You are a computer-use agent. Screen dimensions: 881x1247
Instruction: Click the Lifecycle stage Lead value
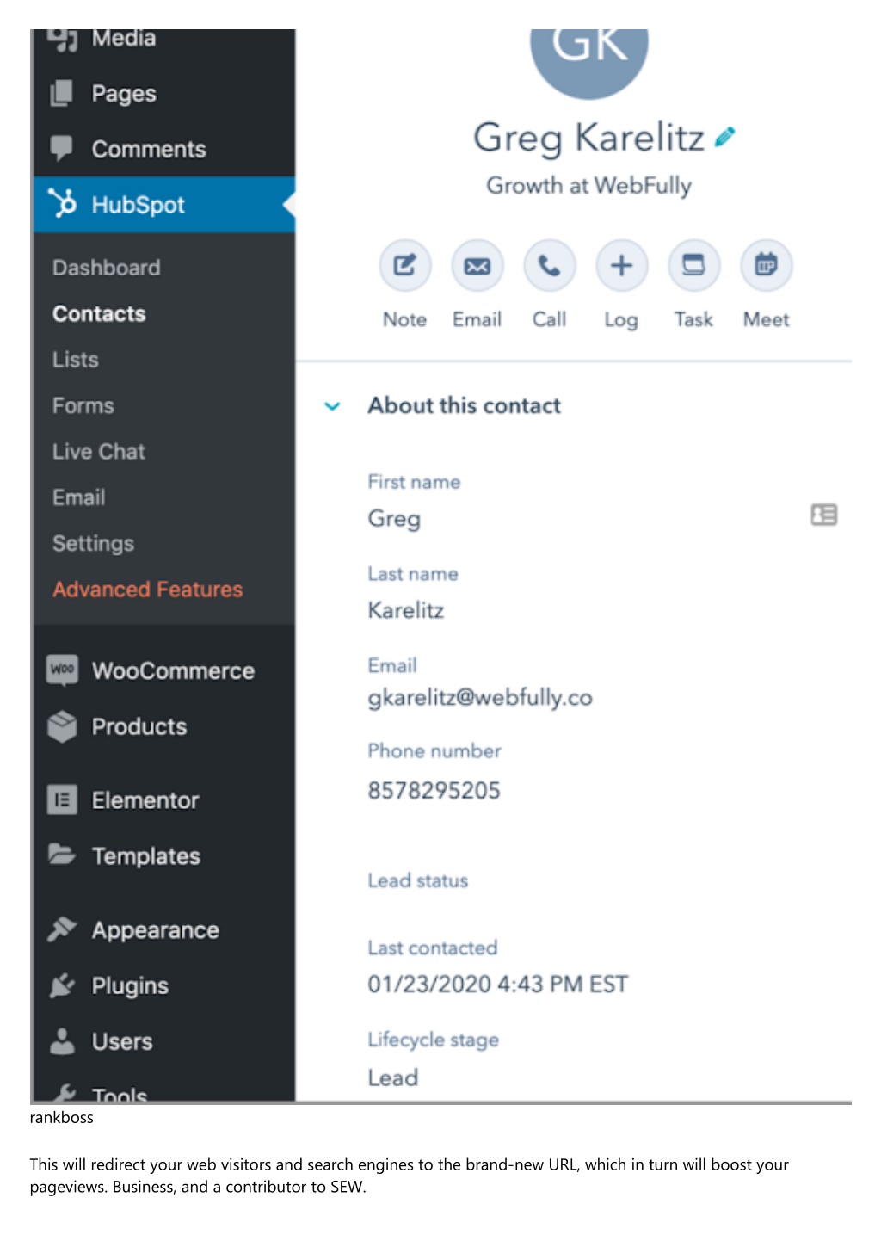[393, 1077]
